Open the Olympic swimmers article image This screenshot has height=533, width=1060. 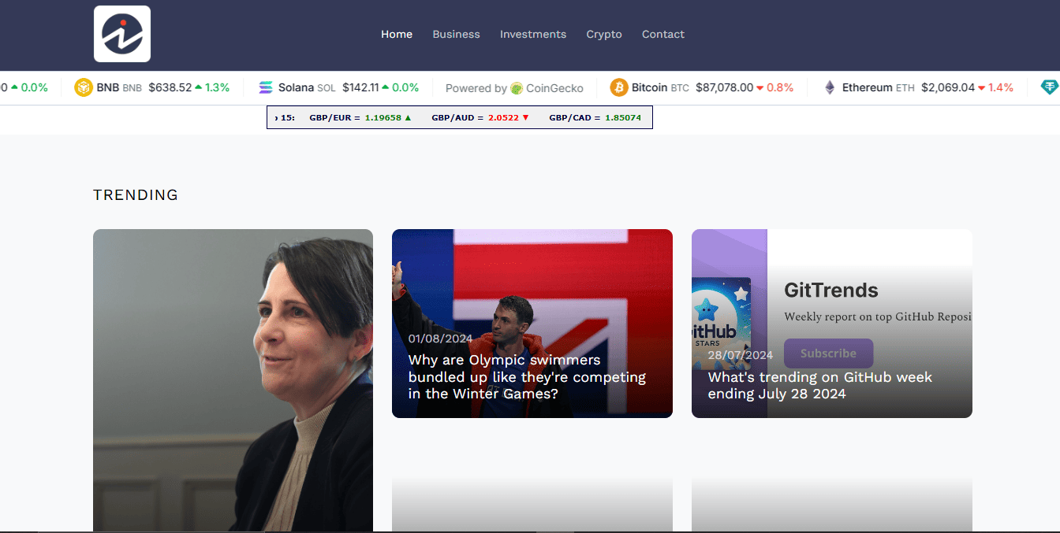(532, 324)
